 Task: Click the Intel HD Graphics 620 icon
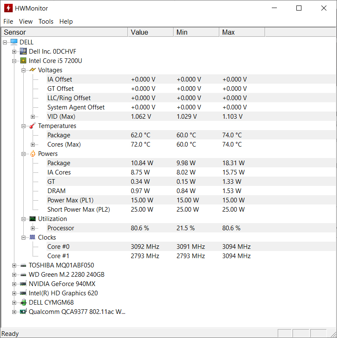(x=23, y=293)
